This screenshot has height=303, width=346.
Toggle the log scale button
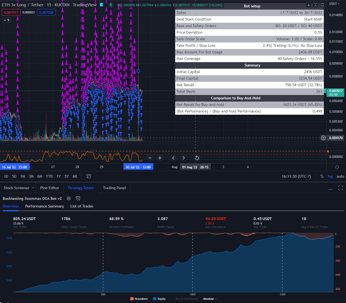[330, 176]
